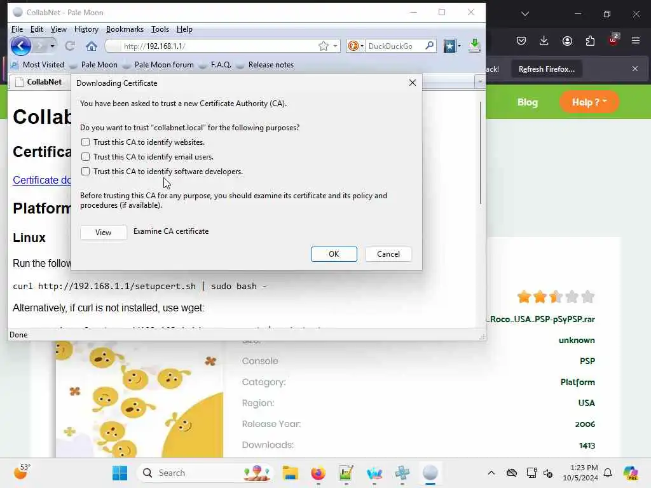This screenshot has height=488, width=651.
Task: Click the Windows taskbar Search box
Action: click(205, 473)
